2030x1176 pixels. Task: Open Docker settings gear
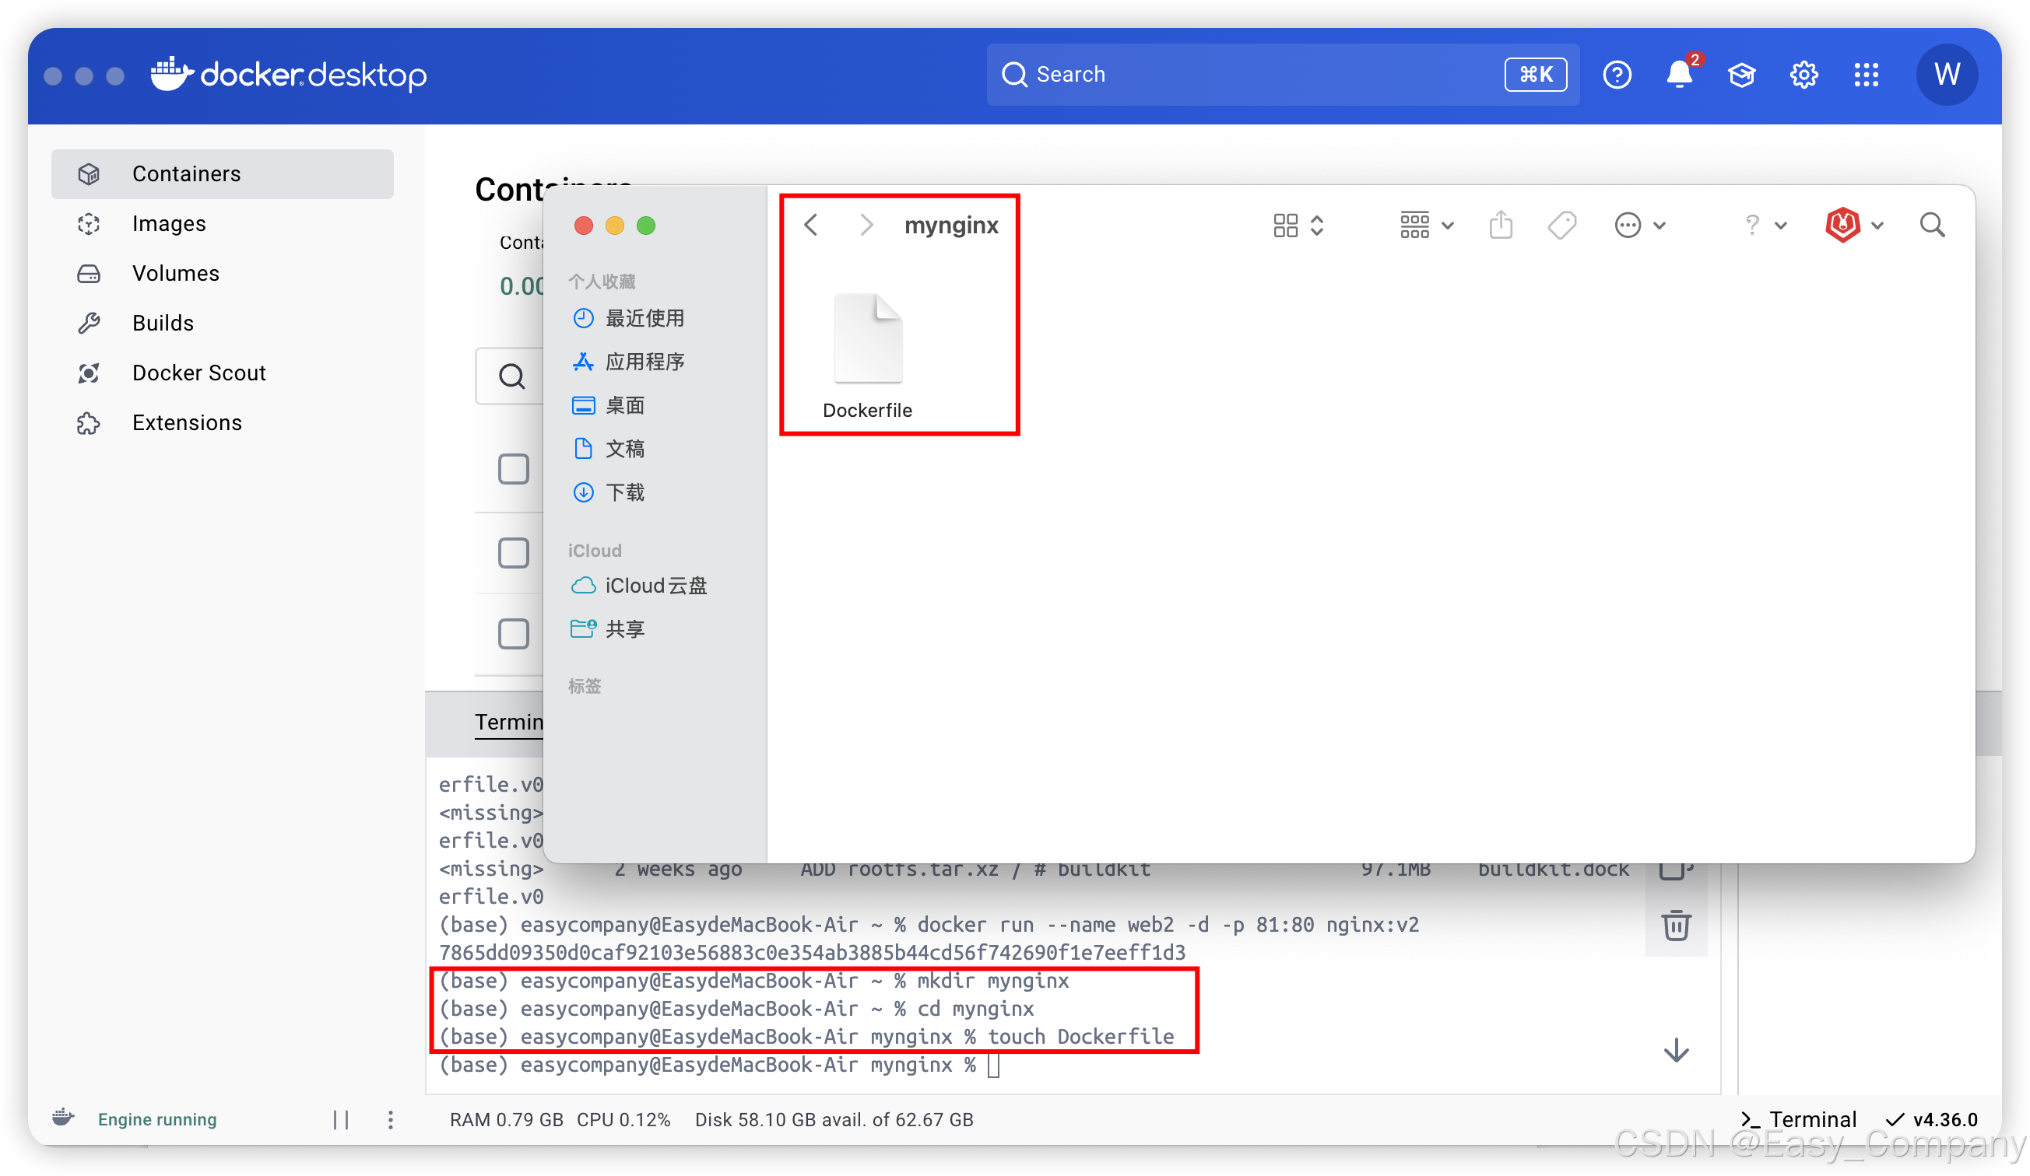(1803, 75)
